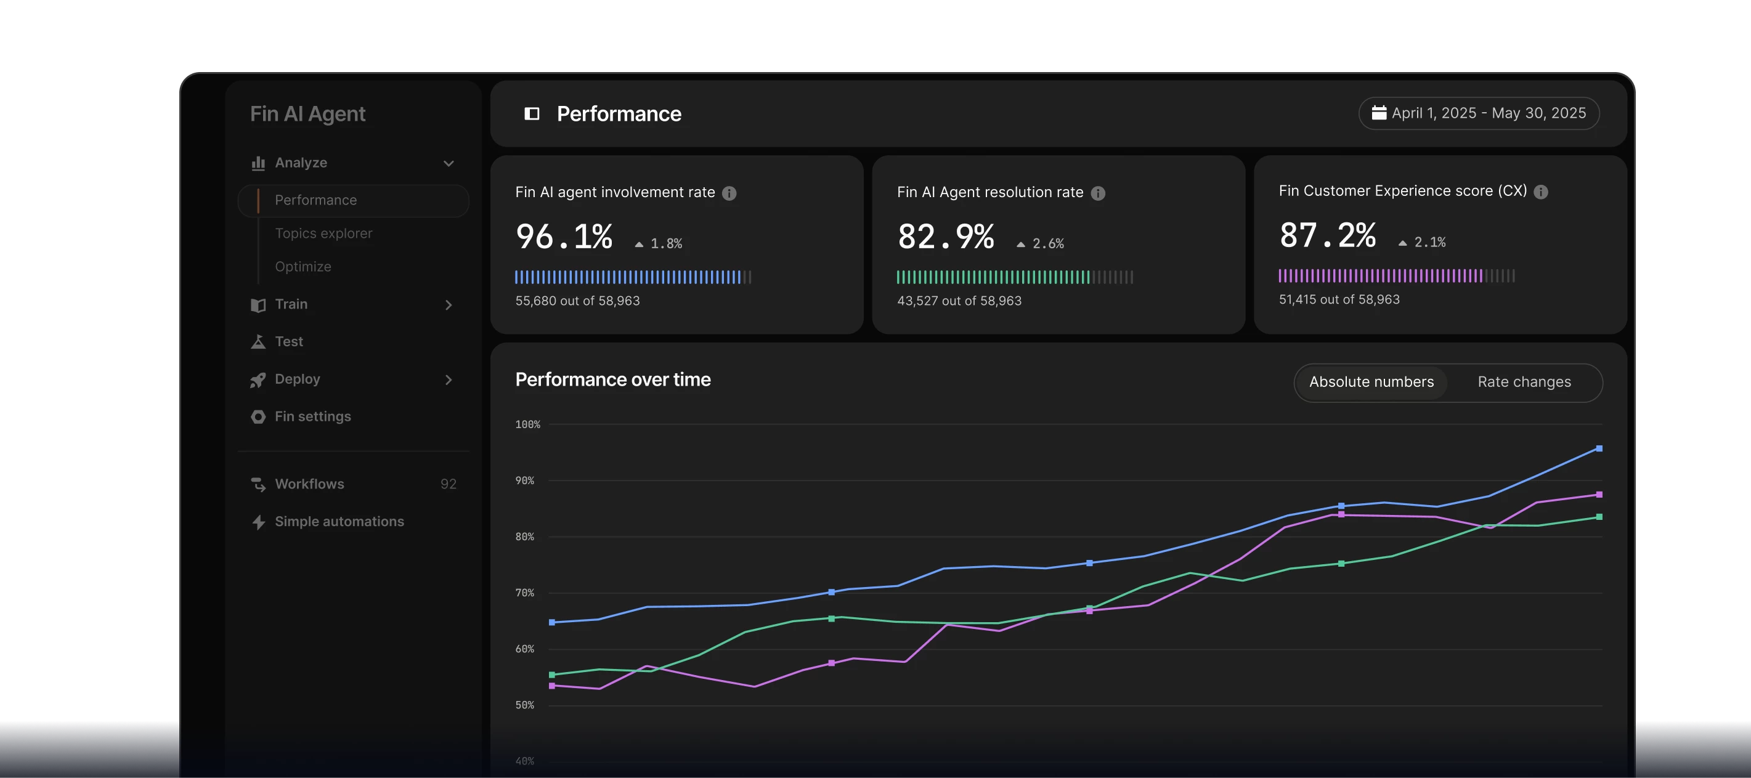This screenshot has height=778, width=1751.
Task: Click the Train book icon
Action: pyautogui.click(x=258, y=305)
